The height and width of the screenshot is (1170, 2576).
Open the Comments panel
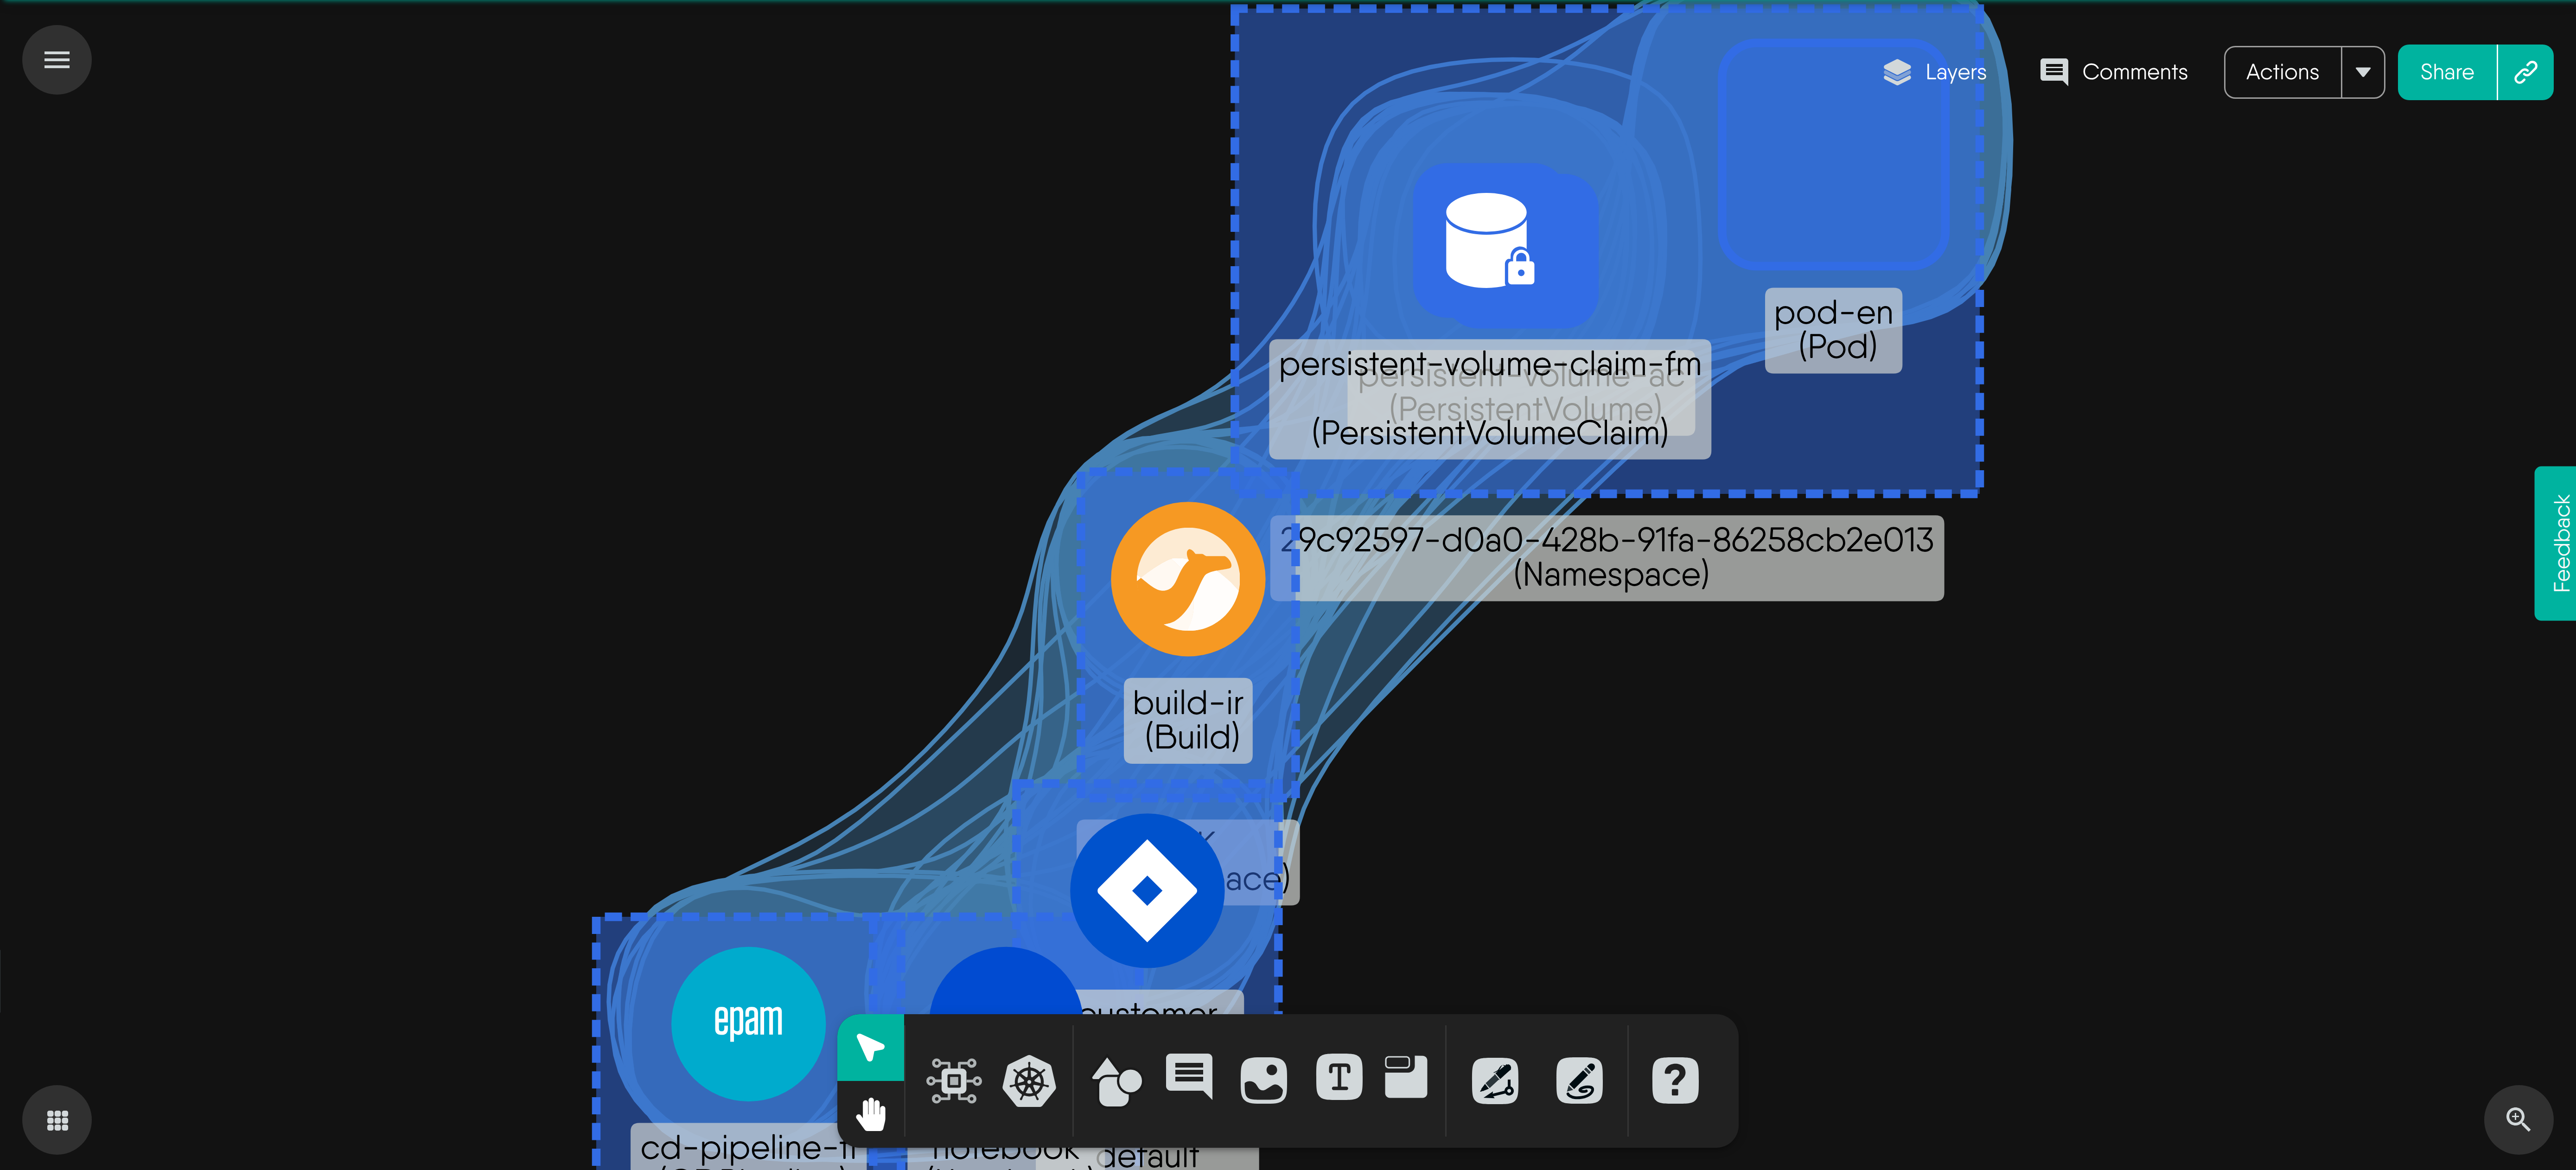2114,72
